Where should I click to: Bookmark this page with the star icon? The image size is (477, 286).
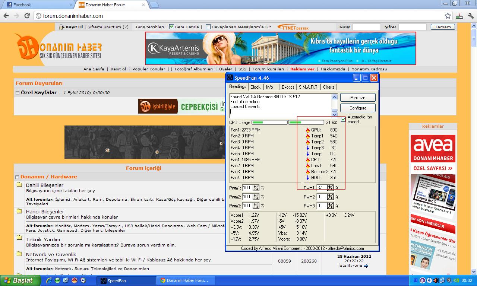tap(448, 16)
